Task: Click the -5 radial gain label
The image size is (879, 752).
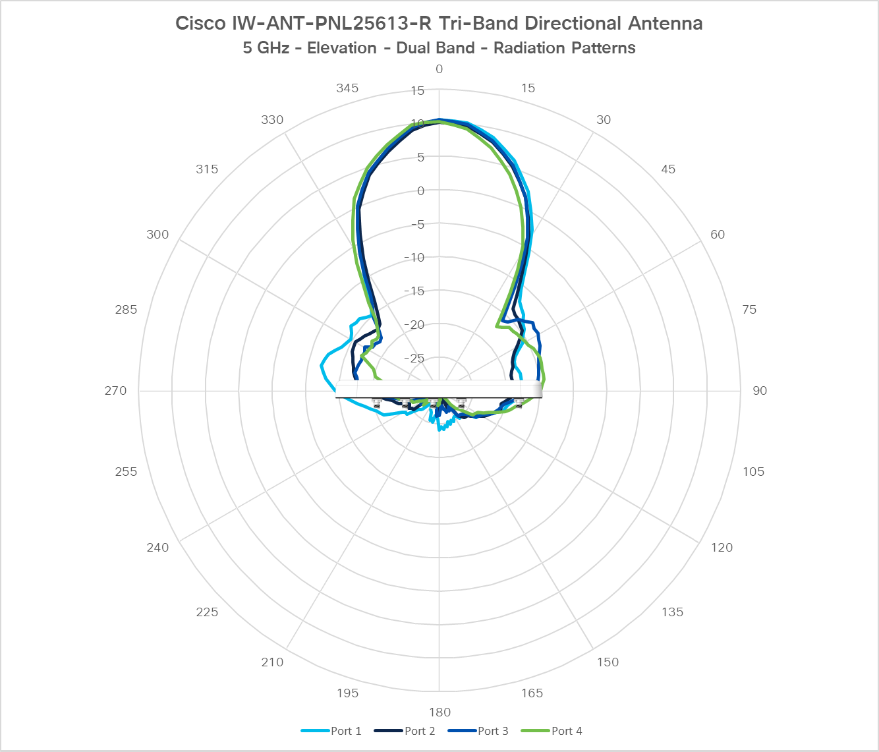Action: [x=418, y=225]
